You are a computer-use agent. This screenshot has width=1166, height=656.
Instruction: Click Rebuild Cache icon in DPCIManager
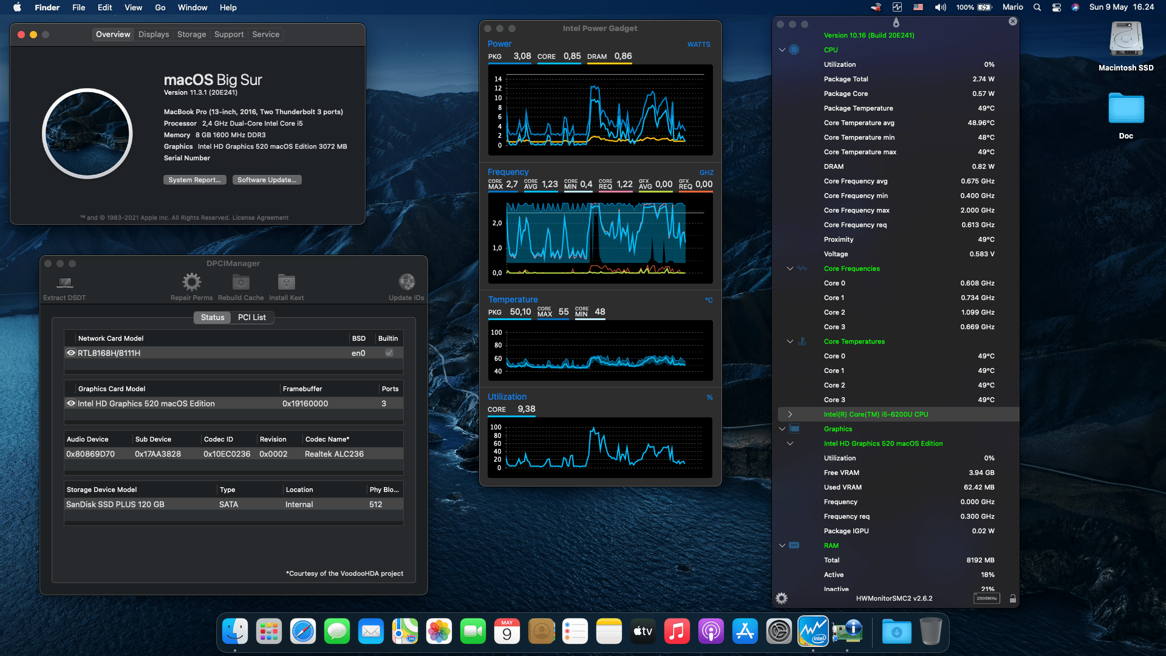pos(241,282)
